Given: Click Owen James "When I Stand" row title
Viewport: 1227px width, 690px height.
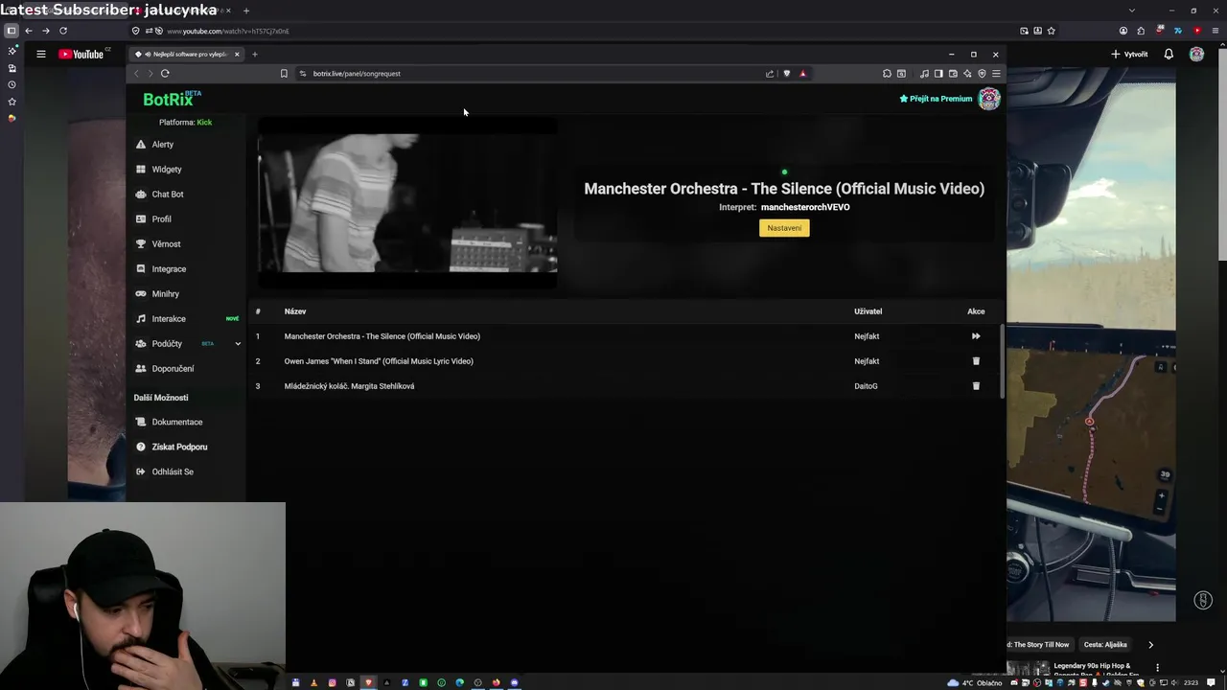Looking at the screenshot, I should pos(379,361).
